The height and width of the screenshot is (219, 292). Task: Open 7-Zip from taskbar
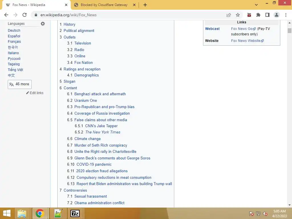pos(75,213)
